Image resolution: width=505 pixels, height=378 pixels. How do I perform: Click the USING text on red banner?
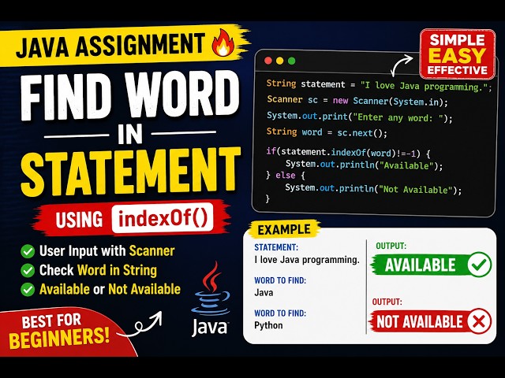[x=79, y=220]
